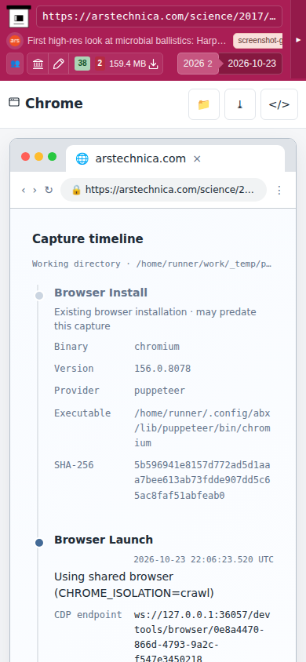Click the Browser Install heading
Screen dimensions: 306x662
click(100, 293)
